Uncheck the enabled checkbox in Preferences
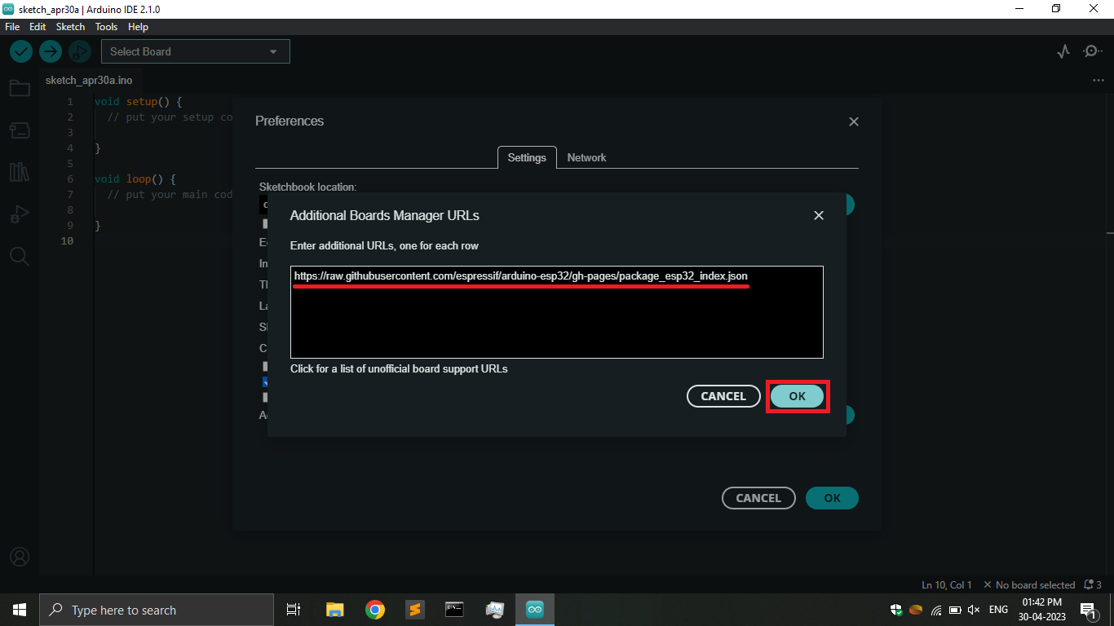The height and width of the screenshot is (626, 1114). 267,381
